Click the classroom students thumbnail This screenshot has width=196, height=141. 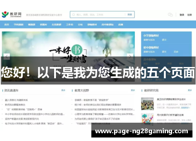pos(147,104)
